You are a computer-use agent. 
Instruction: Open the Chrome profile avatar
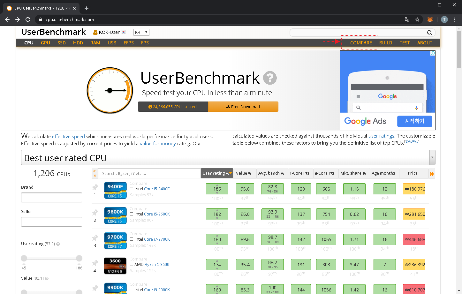pos(444,19)
